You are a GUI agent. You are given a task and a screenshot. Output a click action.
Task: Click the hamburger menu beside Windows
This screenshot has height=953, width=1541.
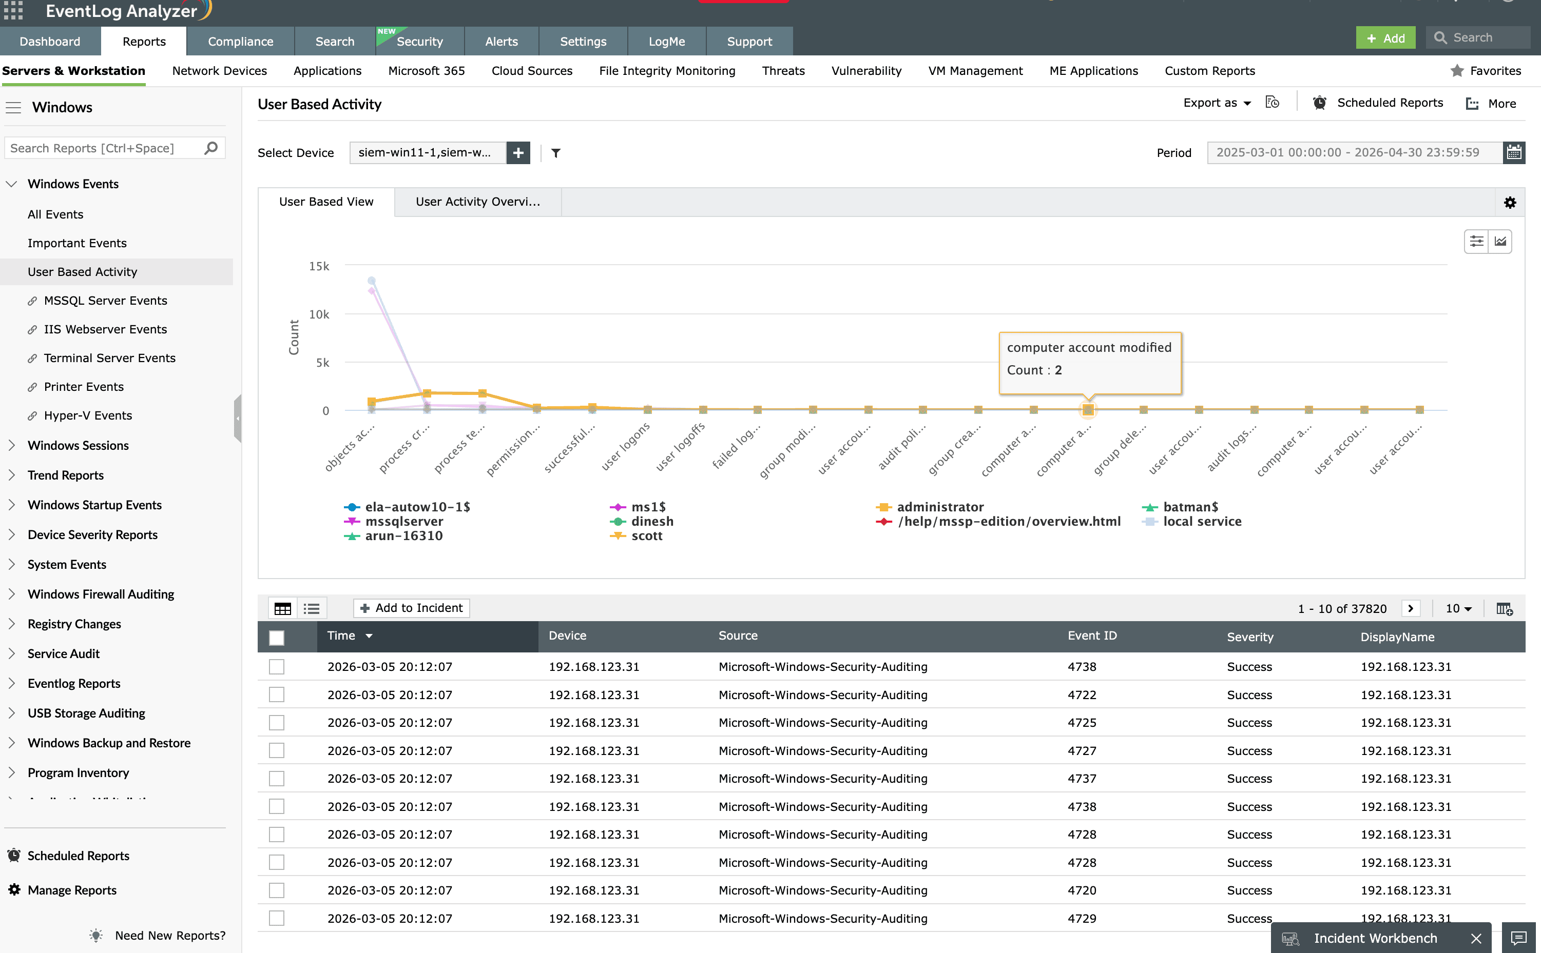[x=13, y=108]
